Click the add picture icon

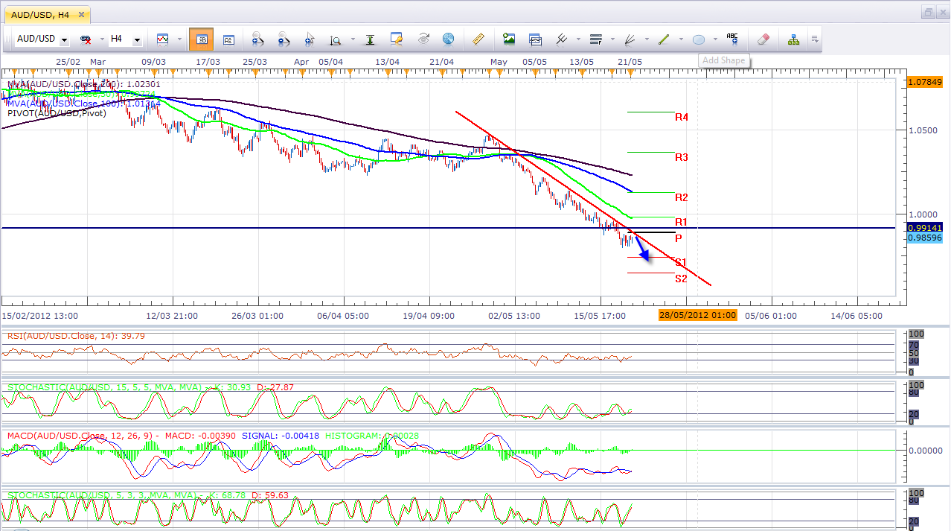pyautogui.click(x=509, y=39)
